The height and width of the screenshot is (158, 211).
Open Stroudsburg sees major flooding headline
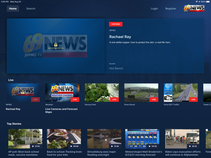click(101, 153)
